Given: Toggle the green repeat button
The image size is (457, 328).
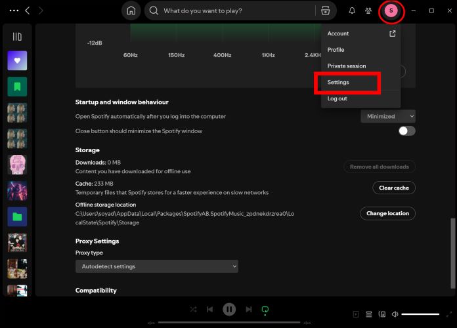Looking at the screenshot, I should click(x=265, y=309).
